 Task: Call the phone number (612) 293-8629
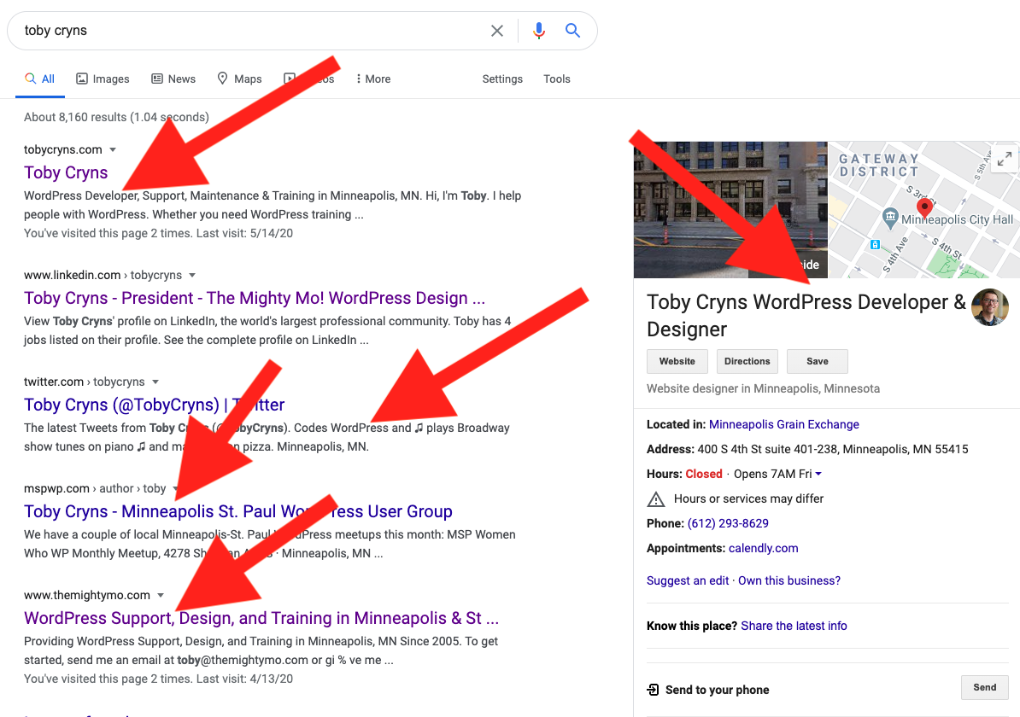[728, 523]
